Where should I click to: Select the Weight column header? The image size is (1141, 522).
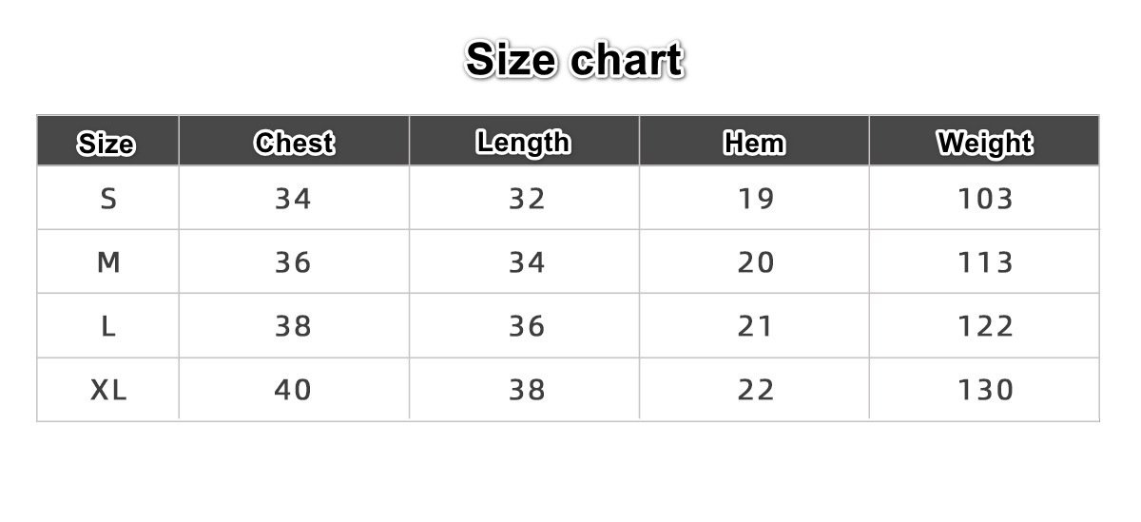[985, 144]
